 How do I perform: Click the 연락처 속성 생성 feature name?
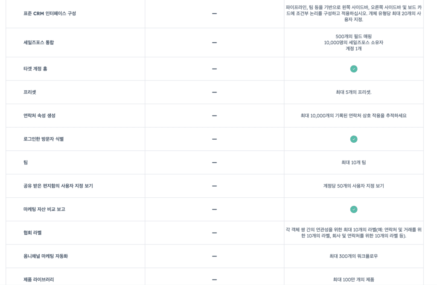[x=39, y=115]
